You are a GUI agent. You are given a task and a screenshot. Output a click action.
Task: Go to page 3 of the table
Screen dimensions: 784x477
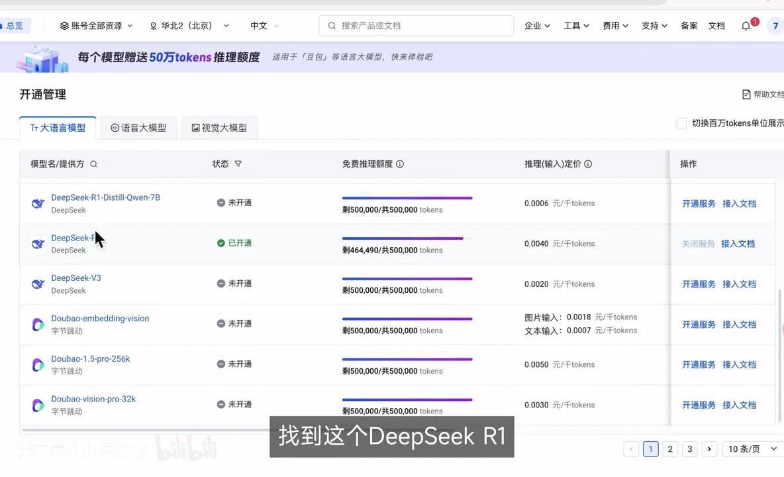point(689,449)
